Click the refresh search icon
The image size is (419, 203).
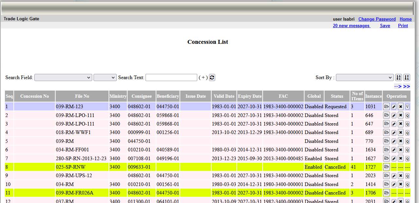click(x=212, y=77)
